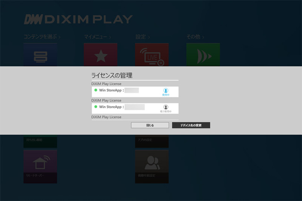Select the Win StoreApp row marked 他で使用中
This screenshot has width=302, height=201.
pos(135,109)
